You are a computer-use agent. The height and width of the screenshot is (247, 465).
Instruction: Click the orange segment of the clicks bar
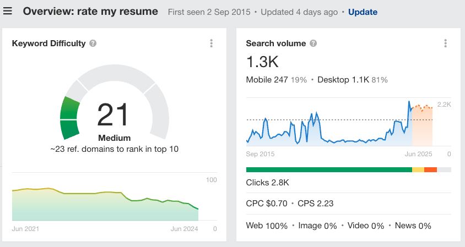(x=430, y=169)
